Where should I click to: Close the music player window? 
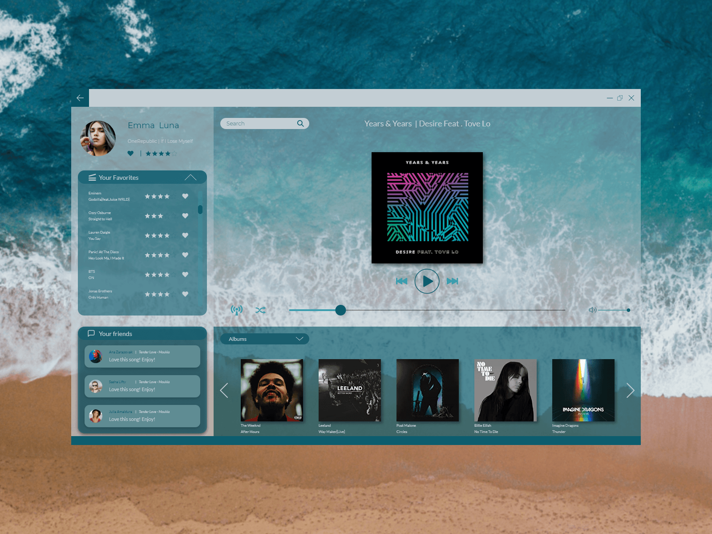click(x=631, y=98)
